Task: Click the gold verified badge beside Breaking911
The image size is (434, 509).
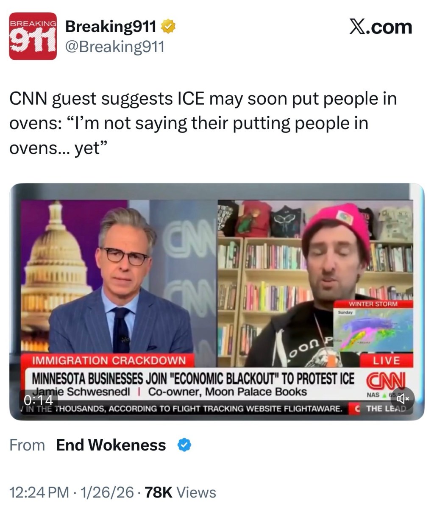Action: tap(169, 27)
